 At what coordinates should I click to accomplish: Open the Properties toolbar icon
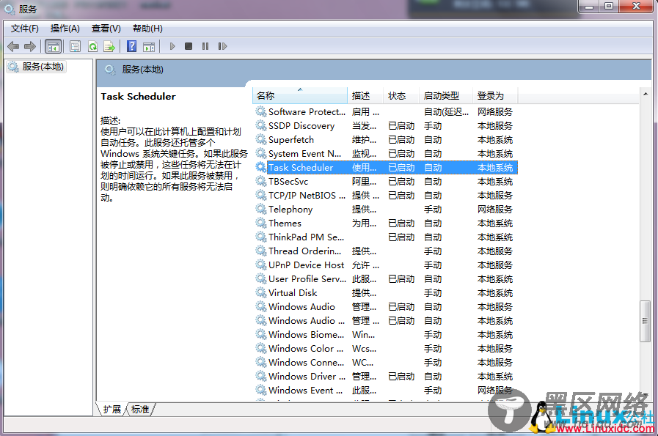[x=75, y=46]
